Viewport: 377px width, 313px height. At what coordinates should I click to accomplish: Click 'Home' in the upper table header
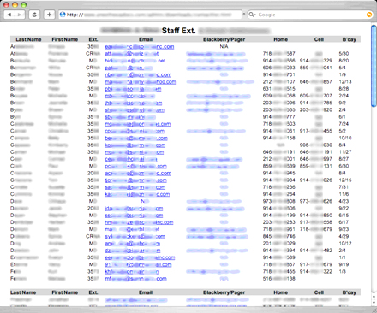(x=281, y=39)
